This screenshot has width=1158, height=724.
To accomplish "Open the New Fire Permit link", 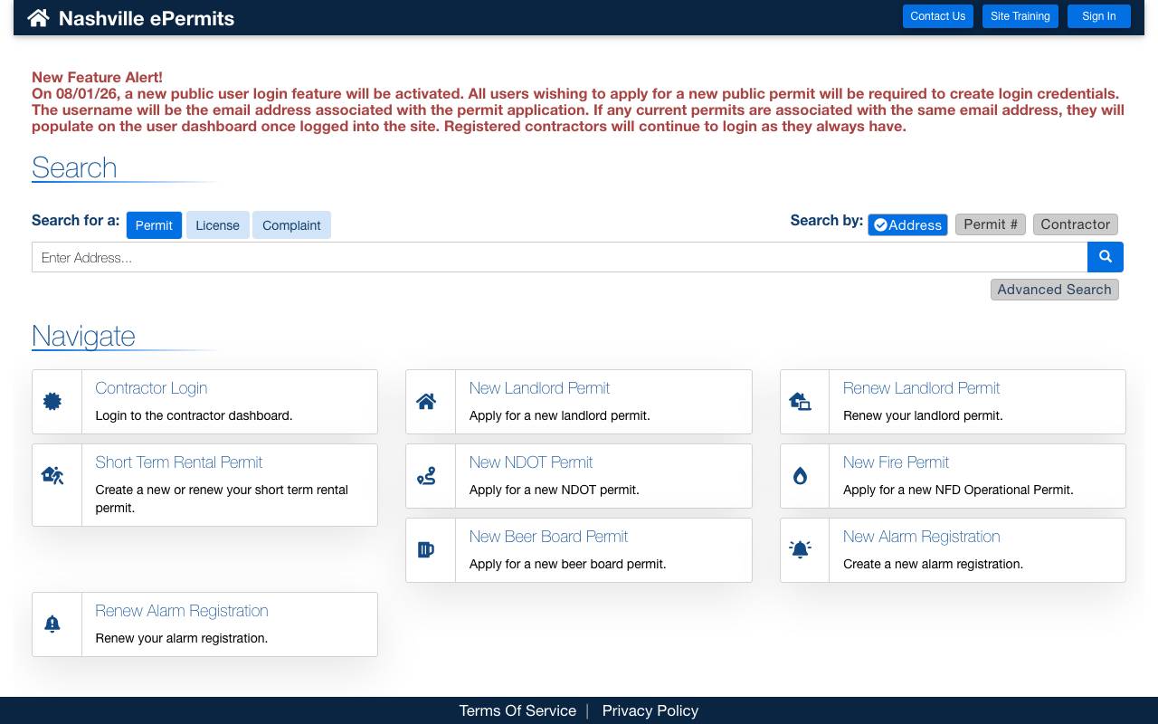I will pyautogui.click(x=896, y=462).
